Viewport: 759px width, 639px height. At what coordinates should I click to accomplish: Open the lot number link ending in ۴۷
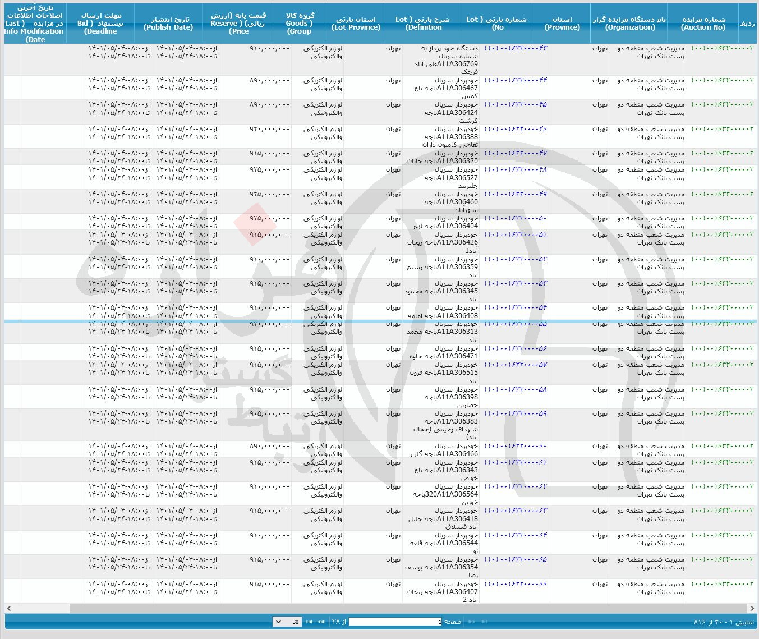click(x=515, y=154)
